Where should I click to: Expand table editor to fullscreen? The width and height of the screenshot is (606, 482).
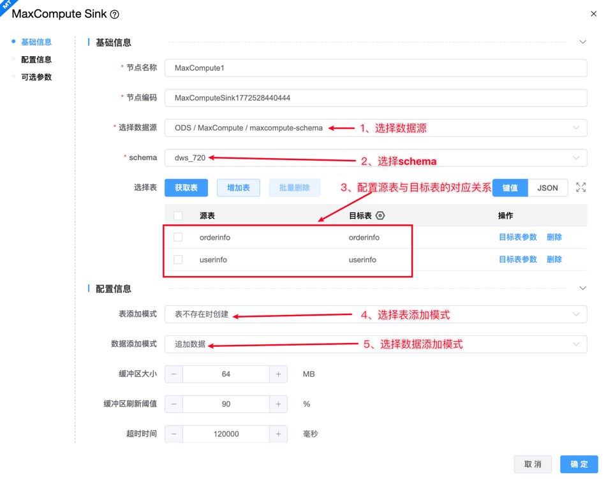pos(580,187)
